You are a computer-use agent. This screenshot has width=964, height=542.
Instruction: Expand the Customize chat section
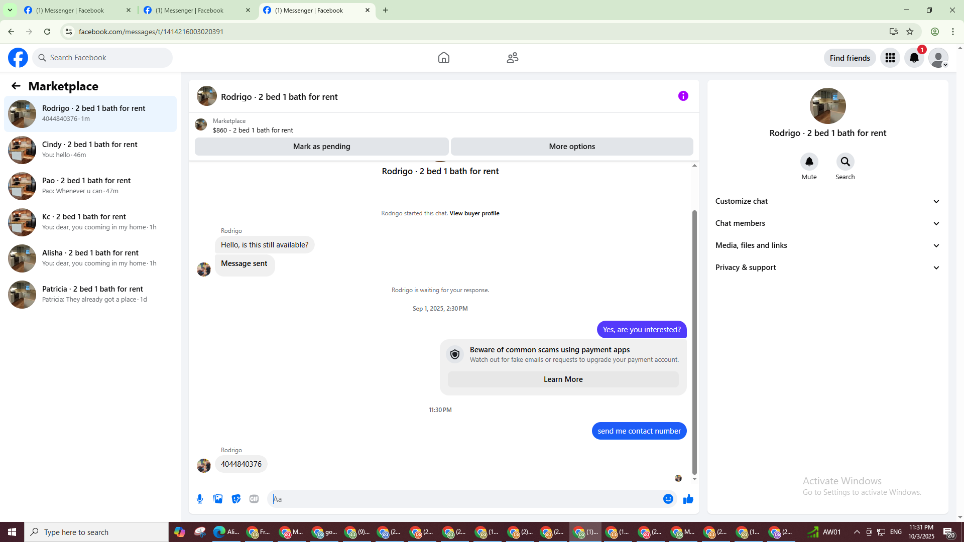tap(828, 201)
